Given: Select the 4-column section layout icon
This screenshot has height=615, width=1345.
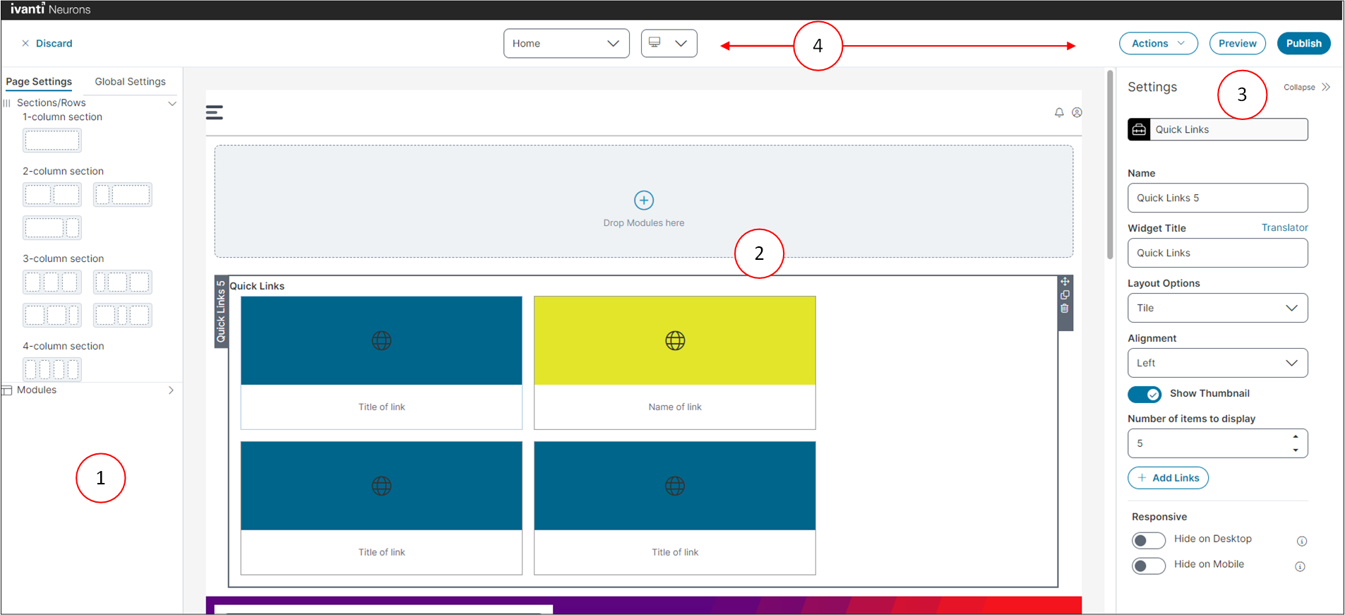Looking at the screenshot, I should tap(52, 369).
